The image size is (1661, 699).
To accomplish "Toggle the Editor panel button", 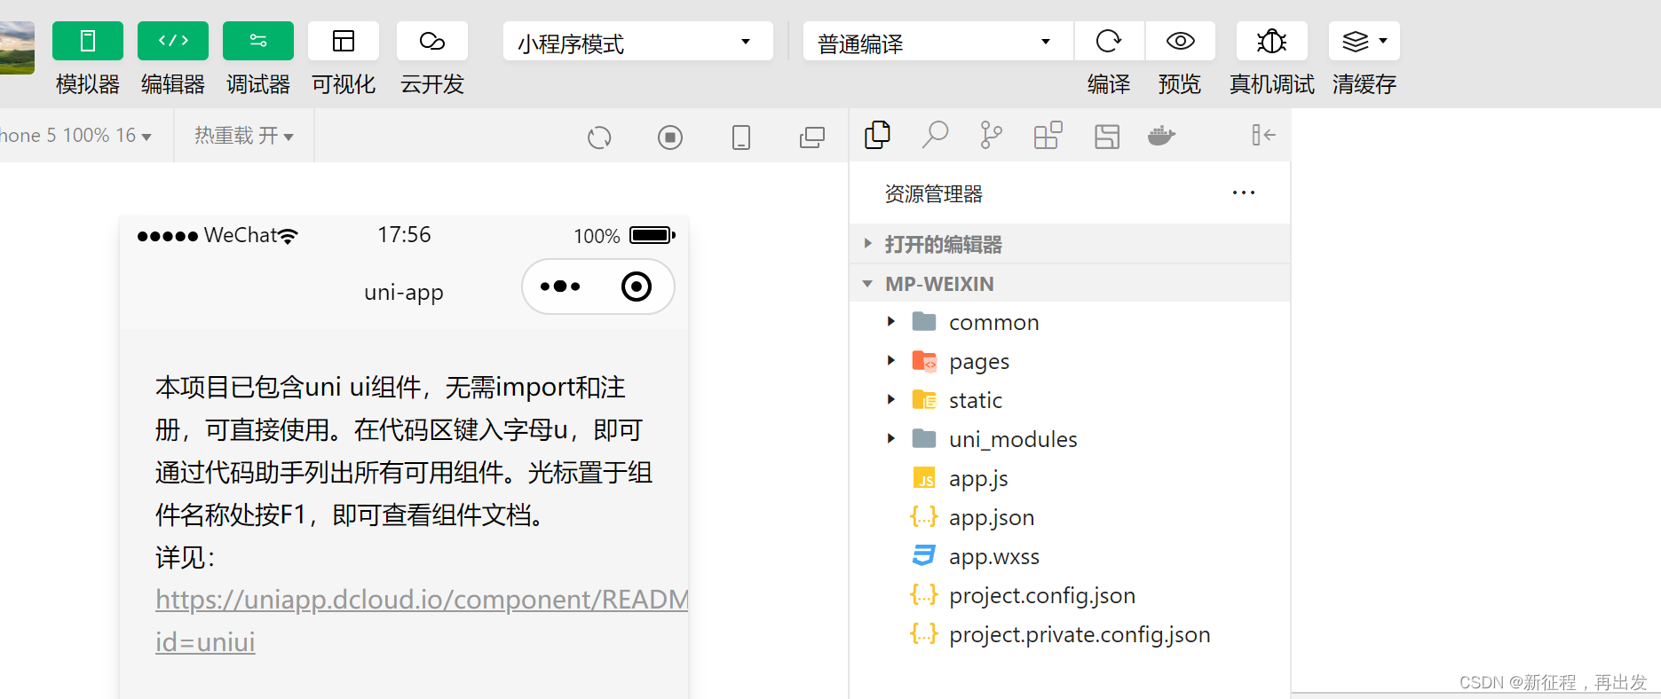I will tap(173, 41).
